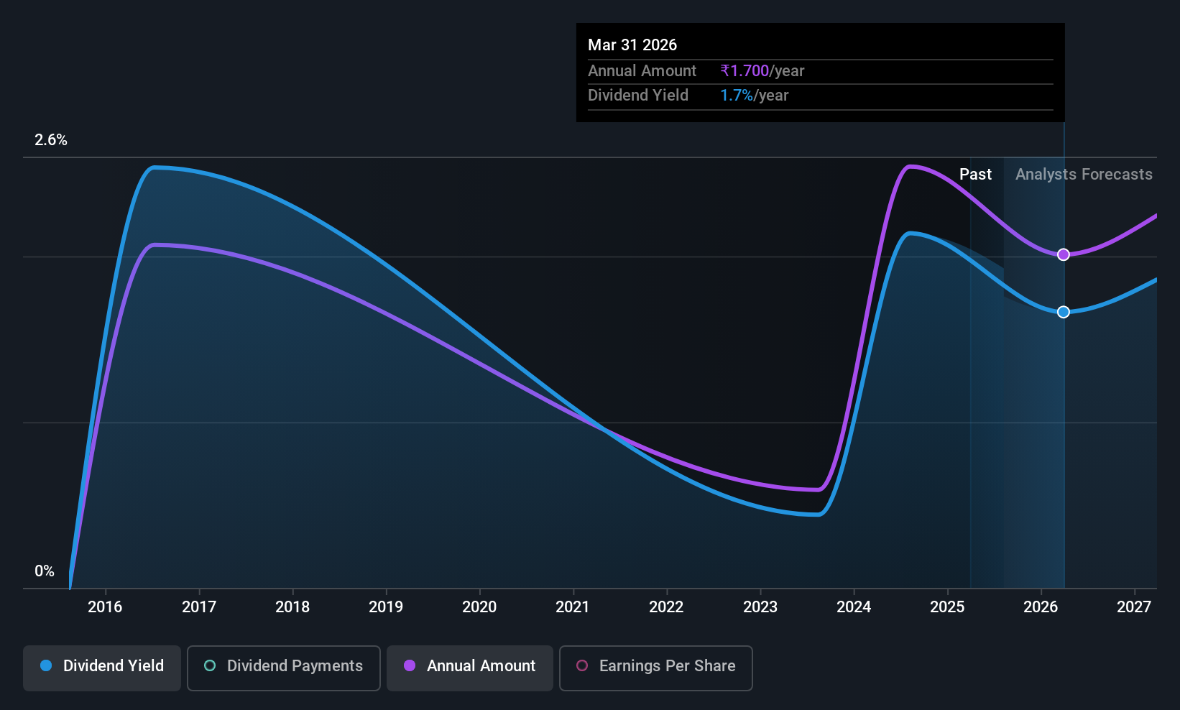
Task: Click the Past region label
Action: (x=975, y=175)
